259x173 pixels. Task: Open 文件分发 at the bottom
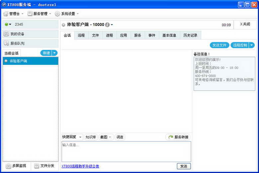pyautogui.click(x=44, y=166)
